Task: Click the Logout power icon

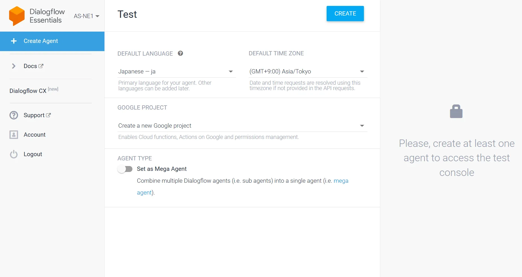Action: [14, 154]
